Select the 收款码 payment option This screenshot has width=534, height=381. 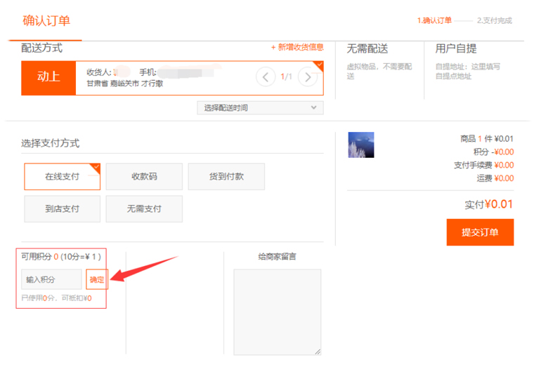point(144,177)
